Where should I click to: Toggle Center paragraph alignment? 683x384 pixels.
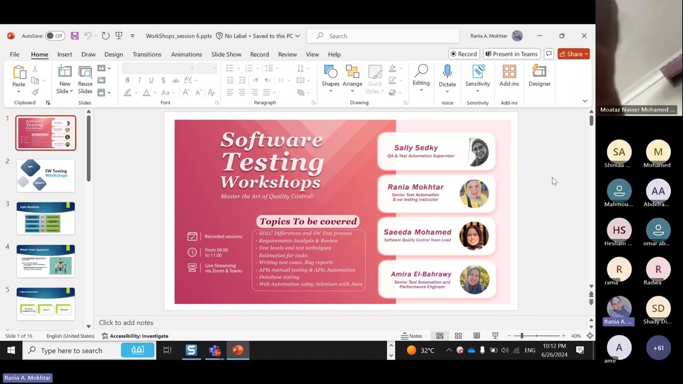pyautogui.click(x=242, y=93)
